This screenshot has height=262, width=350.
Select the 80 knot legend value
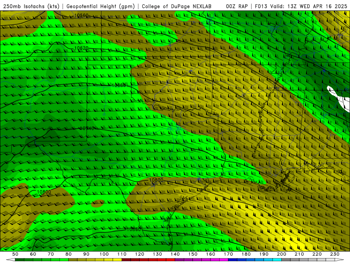click(x=69, y=254)
